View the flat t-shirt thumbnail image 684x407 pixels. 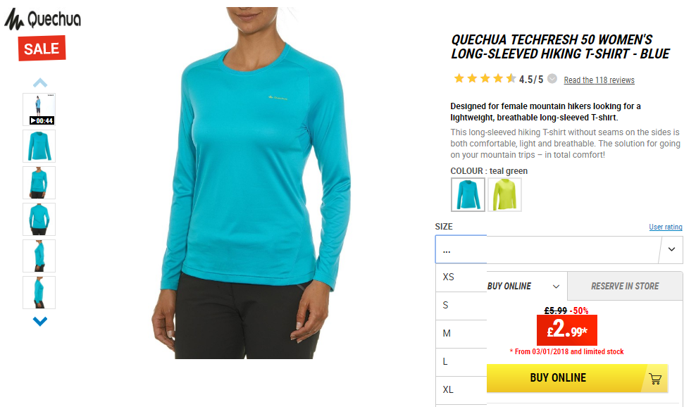39,146
